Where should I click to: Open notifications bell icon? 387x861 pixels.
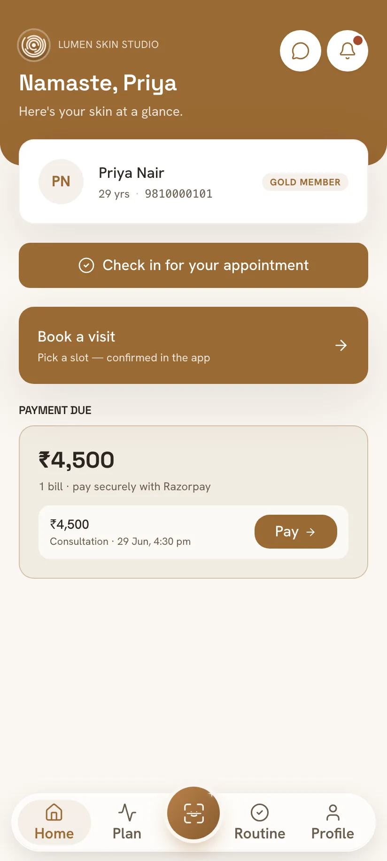(348, 51)
